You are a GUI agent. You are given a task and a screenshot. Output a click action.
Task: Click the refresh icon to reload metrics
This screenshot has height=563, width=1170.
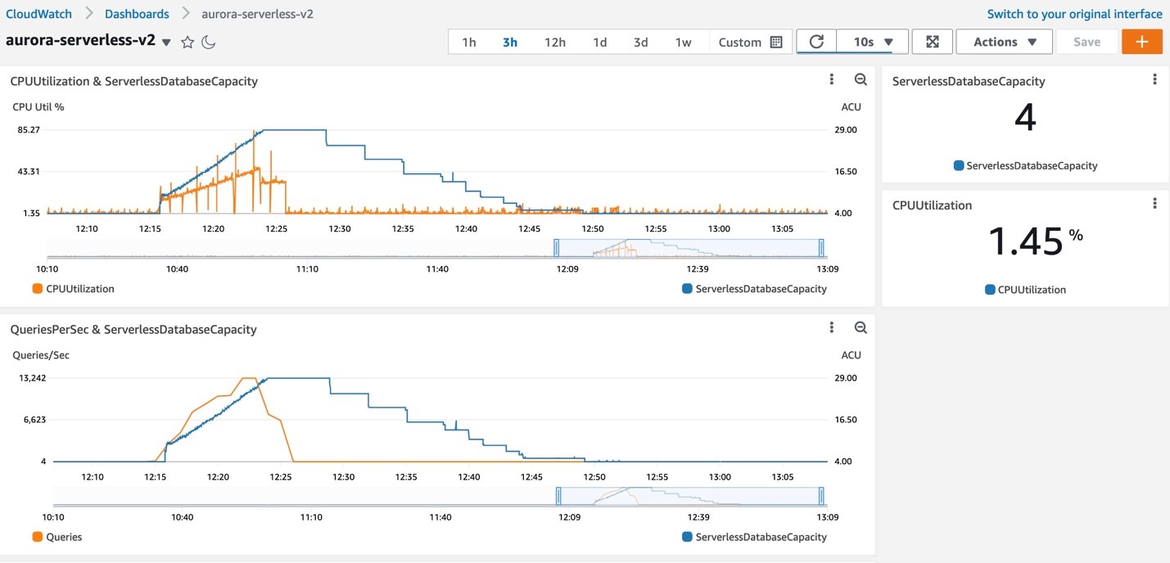tap(815, 41)
